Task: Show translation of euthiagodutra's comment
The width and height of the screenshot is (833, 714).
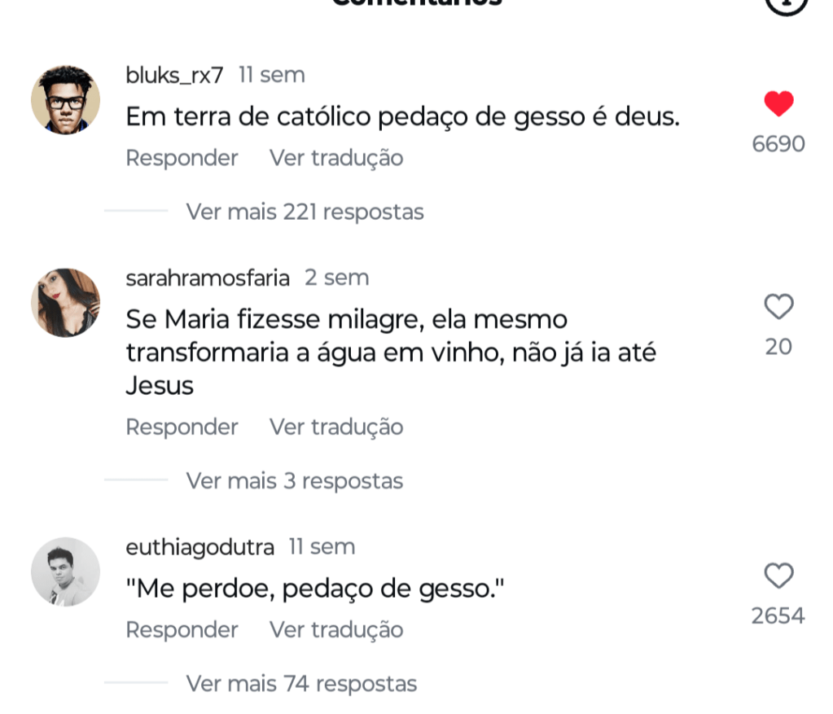Action: coord(336,630)
